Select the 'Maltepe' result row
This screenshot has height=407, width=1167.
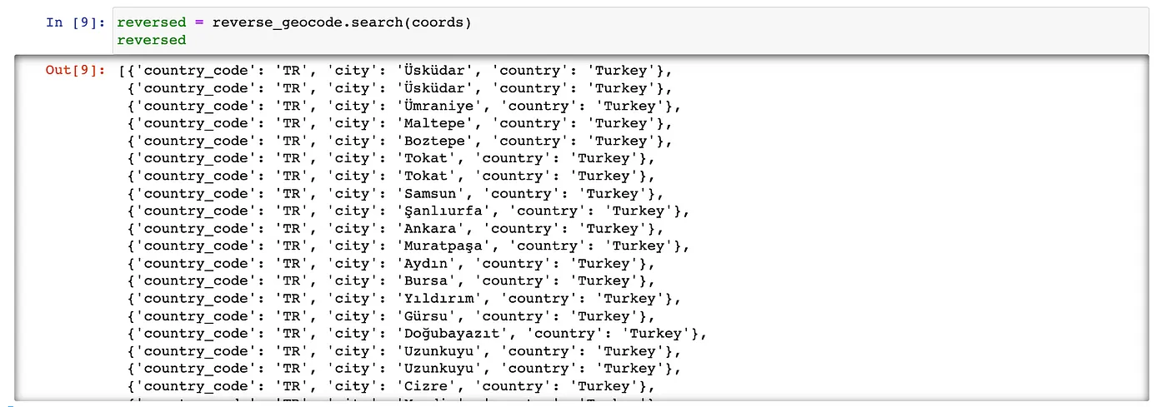click(x=433, y=123)
